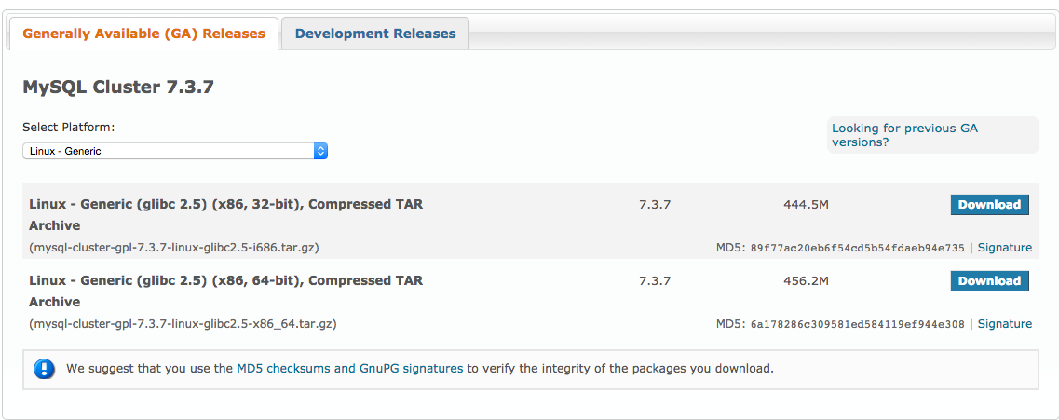This screenshot has width=1059, height=420.
Task: Click the 456.2M file size value
Action: pos(806,281)
